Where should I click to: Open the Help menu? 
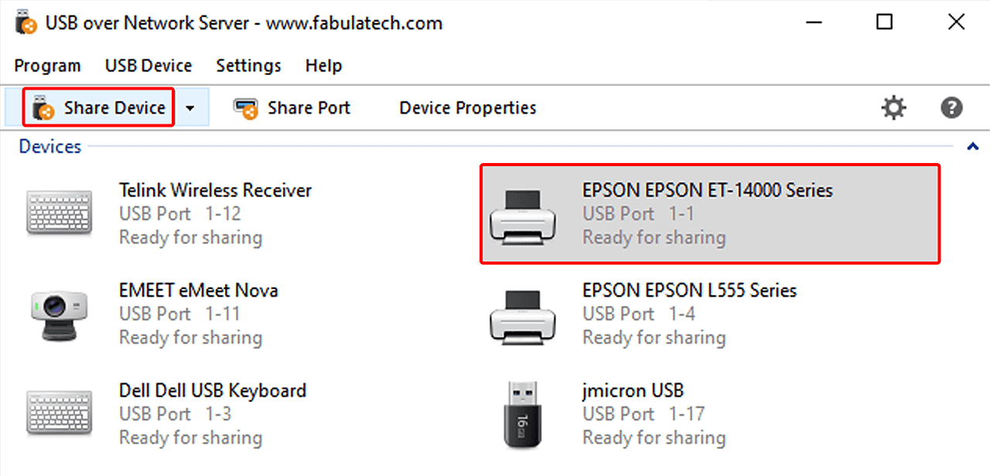point(323,66)
